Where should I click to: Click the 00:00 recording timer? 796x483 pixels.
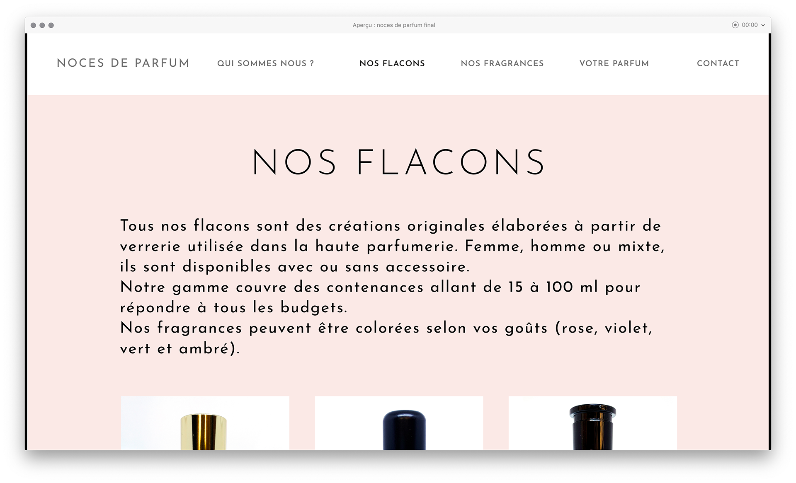click(750, 25)
